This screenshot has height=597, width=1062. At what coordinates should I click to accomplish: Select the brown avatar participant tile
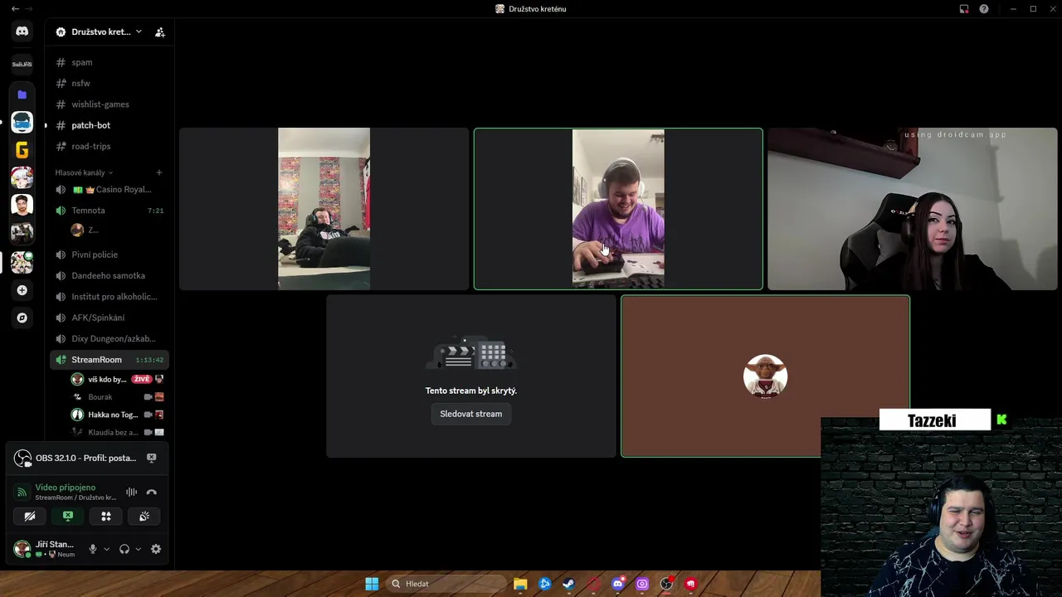(x=765, y=376)
